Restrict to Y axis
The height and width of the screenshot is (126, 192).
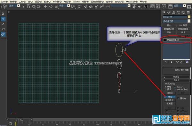coord(3,19)
